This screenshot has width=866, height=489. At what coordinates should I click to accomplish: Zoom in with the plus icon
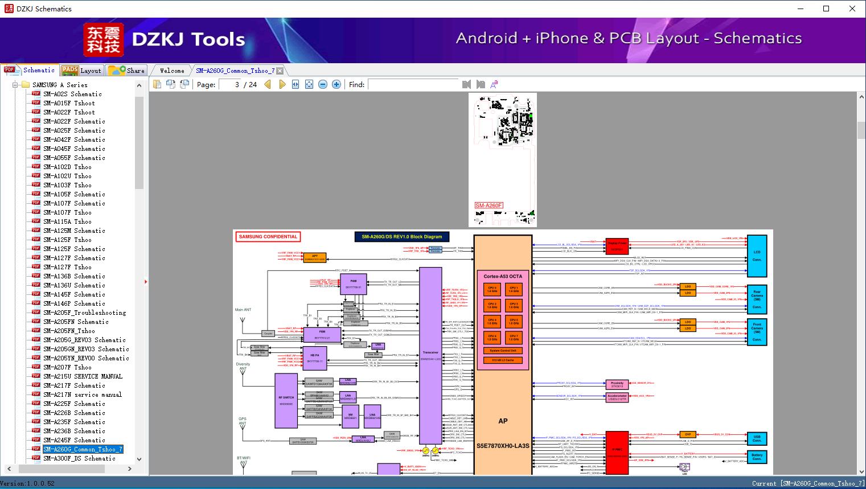pos(336,84)
